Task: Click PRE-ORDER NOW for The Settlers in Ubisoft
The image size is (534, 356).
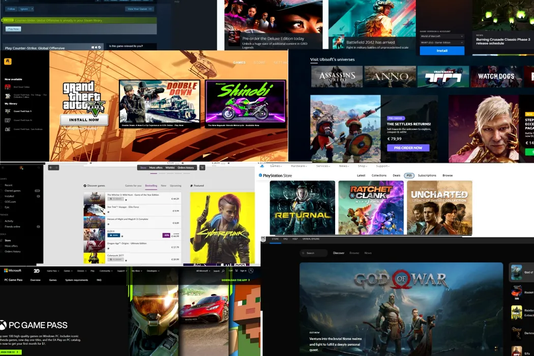Action: (x=408, y=148)
